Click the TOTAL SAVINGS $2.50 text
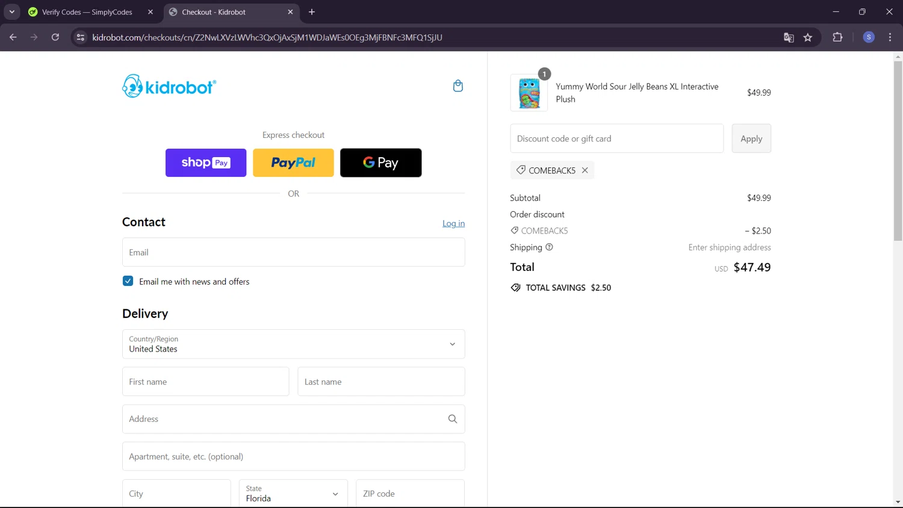 pos(568,288)
